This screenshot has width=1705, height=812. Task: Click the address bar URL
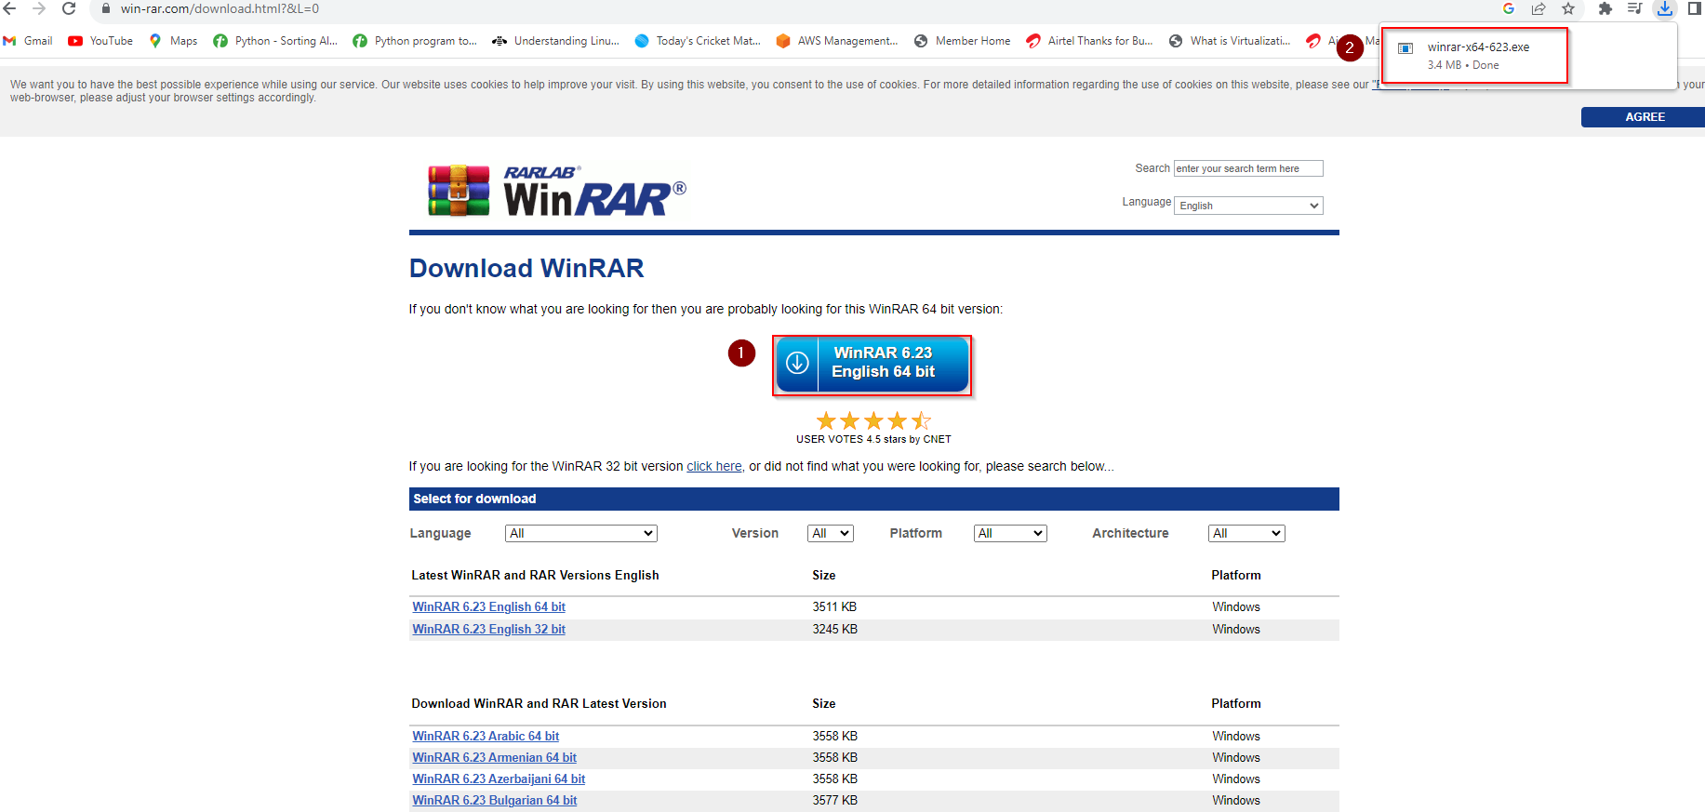220,8
